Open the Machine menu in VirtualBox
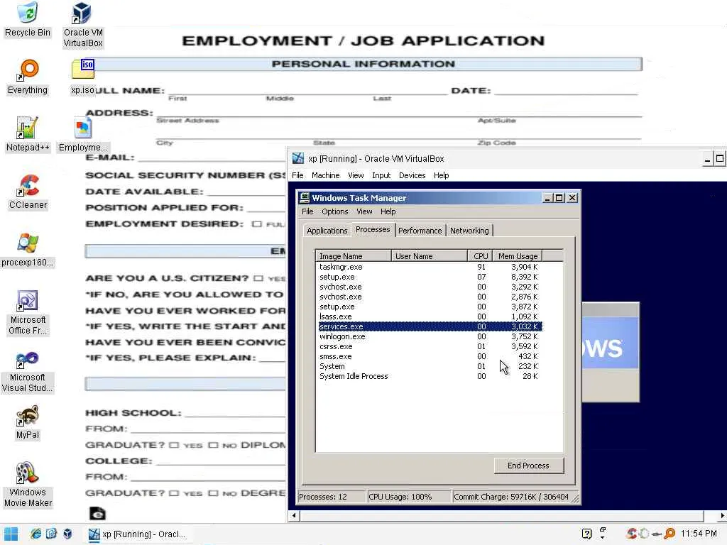 pos(325,175)
